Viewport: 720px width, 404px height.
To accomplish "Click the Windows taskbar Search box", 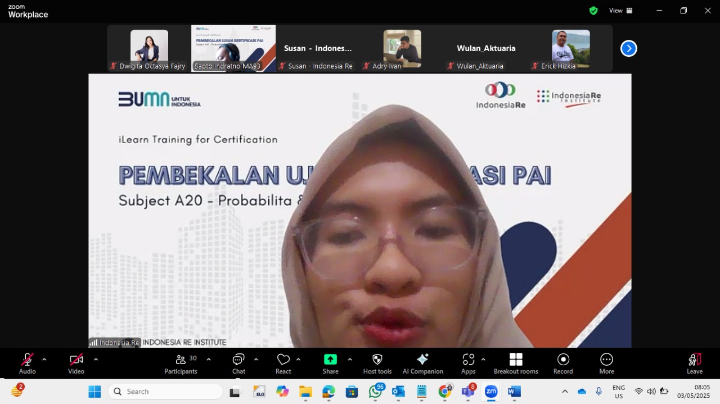I will (x=165, y=392).
